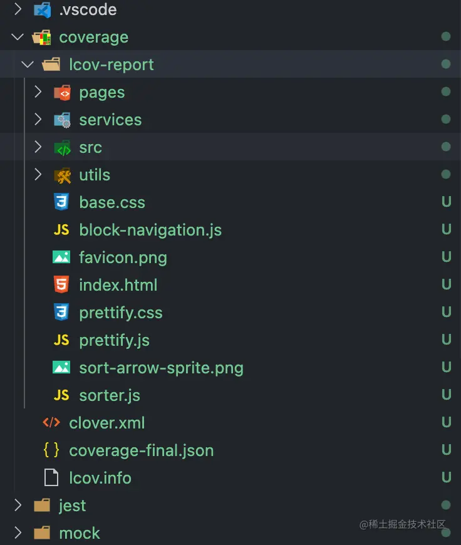The height and width of the screenshot is (545, 461).
Task: Click the utils folder name
Action: (95, 175)
